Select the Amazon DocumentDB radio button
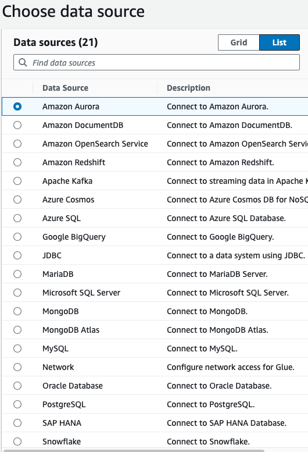 click(x=17, y=125)
